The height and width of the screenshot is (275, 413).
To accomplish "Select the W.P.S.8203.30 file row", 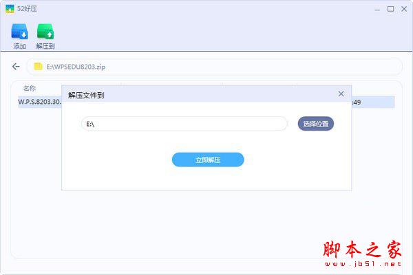I will pos(206,102).
